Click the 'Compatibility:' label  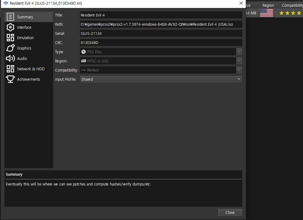coord(66,70)
